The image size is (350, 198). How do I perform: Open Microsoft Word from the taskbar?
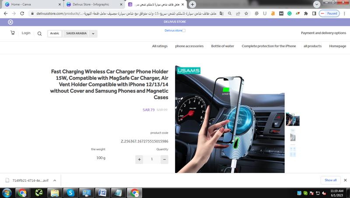tap(102, 193)
